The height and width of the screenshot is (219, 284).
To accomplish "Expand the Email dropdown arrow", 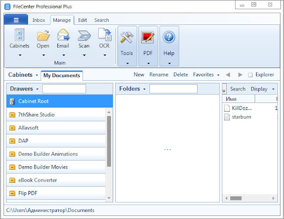I will 63,55.
